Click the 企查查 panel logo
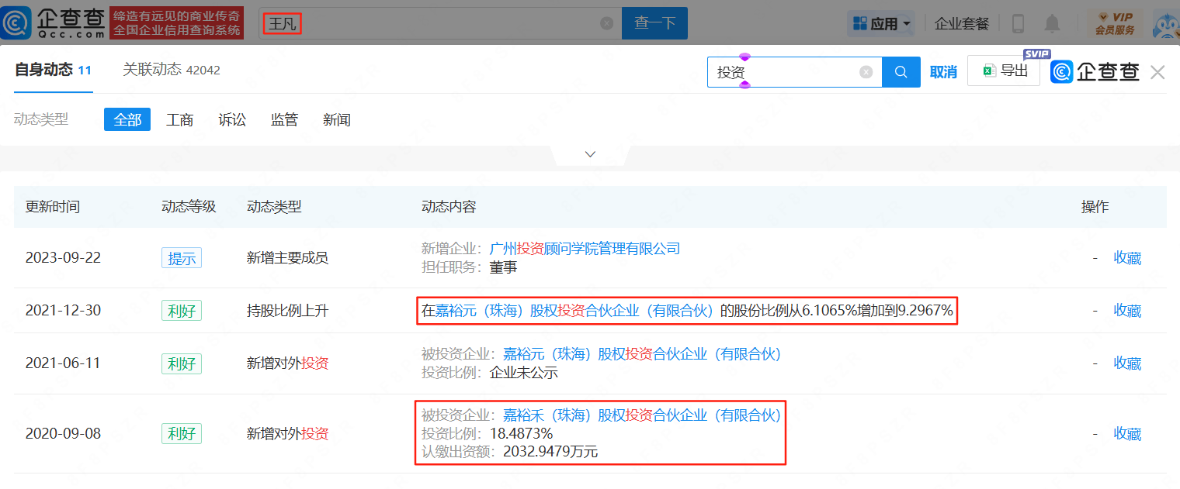Image resolution: width=1180 pixels, height=489 pixels. (1095, 72)
